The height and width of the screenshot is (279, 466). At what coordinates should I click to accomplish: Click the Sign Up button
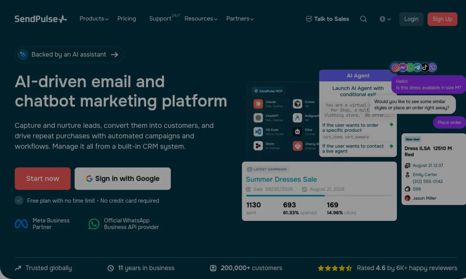[442, 19]
